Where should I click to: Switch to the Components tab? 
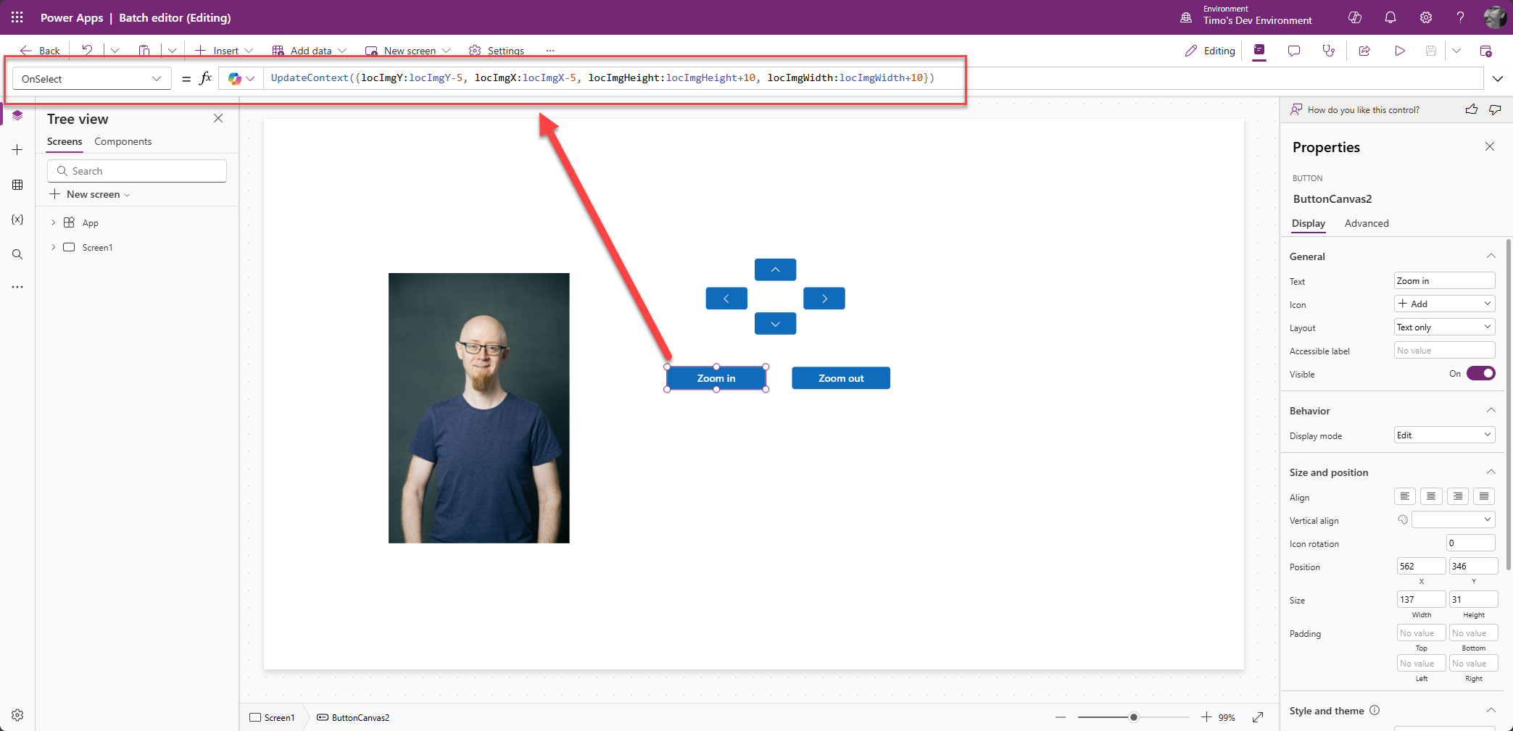click(123, 141)
